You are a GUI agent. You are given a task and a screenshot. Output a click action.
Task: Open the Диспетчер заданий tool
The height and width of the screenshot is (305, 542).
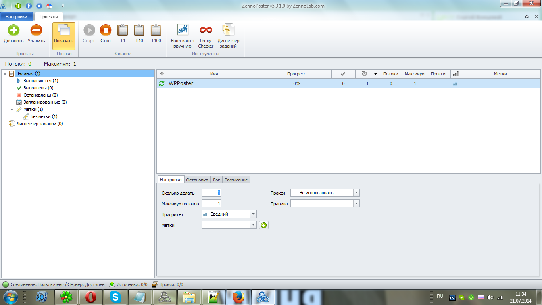tap(229, 36)
